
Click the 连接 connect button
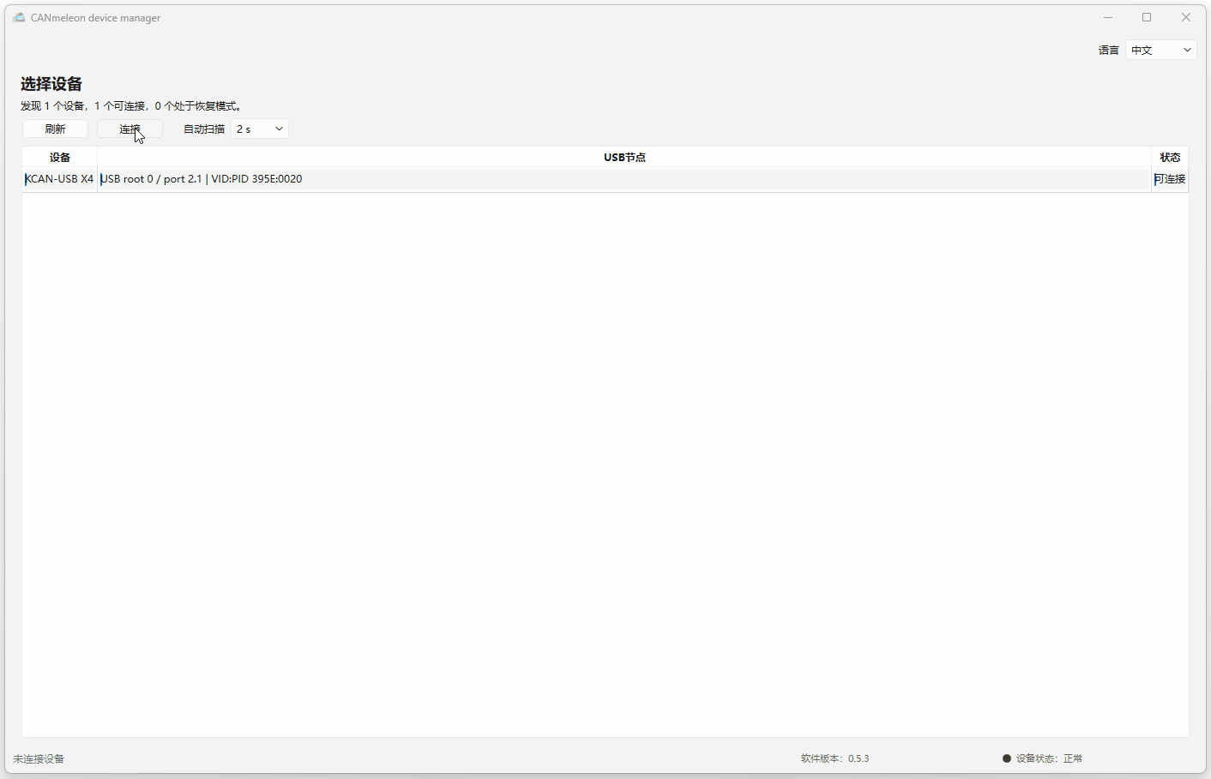[x=130, y=129]
